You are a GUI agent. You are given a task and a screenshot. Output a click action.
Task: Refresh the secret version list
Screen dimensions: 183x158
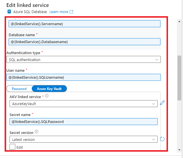pos(162,139)
